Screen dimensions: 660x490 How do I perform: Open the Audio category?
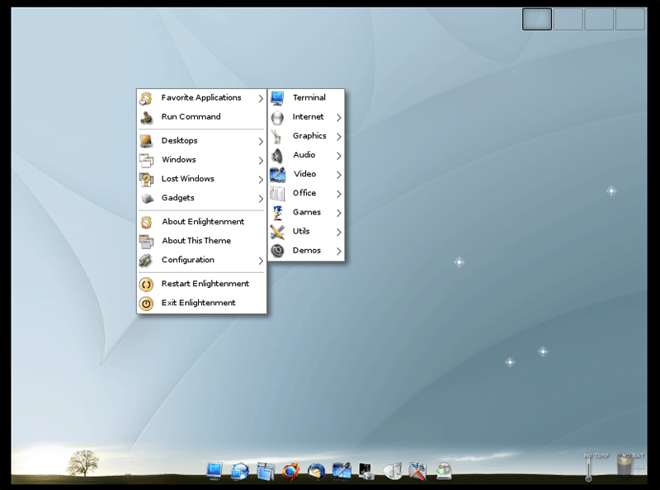[x=306, y=155]
